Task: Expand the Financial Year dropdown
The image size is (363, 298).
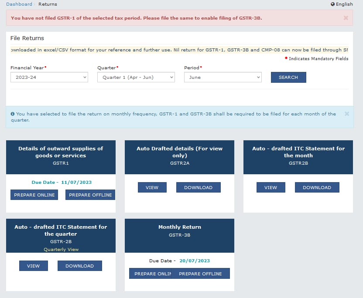Action: pos(49,77)
